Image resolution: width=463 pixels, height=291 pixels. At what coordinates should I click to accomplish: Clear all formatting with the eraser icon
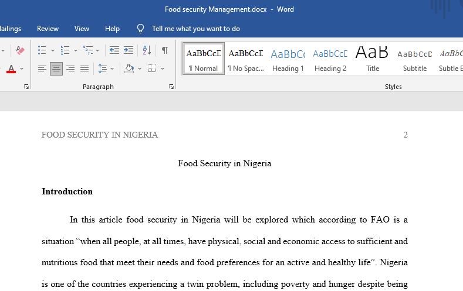coord(20,50)
